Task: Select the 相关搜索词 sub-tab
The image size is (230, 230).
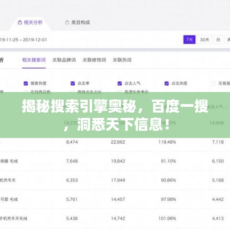Action: pyautogui.click(x=34, y=60)
